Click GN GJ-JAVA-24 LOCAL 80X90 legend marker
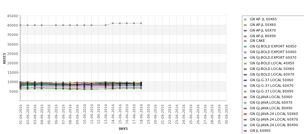The width and height of the screenshot is (304, 134). click(x=245, y=126)
